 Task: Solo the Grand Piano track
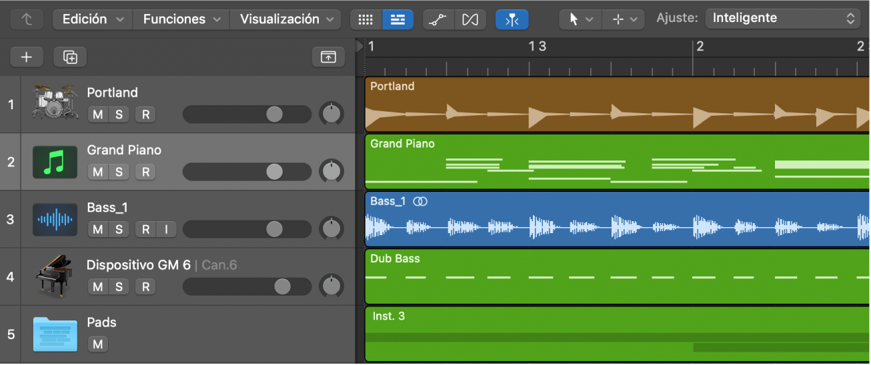click(x=119, y=172)
